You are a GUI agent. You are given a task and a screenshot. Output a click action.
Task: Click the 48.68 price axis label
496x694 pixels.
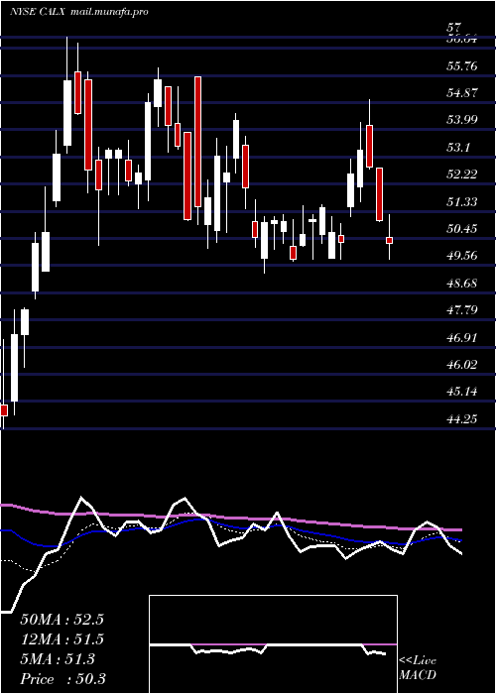(462, 283)
